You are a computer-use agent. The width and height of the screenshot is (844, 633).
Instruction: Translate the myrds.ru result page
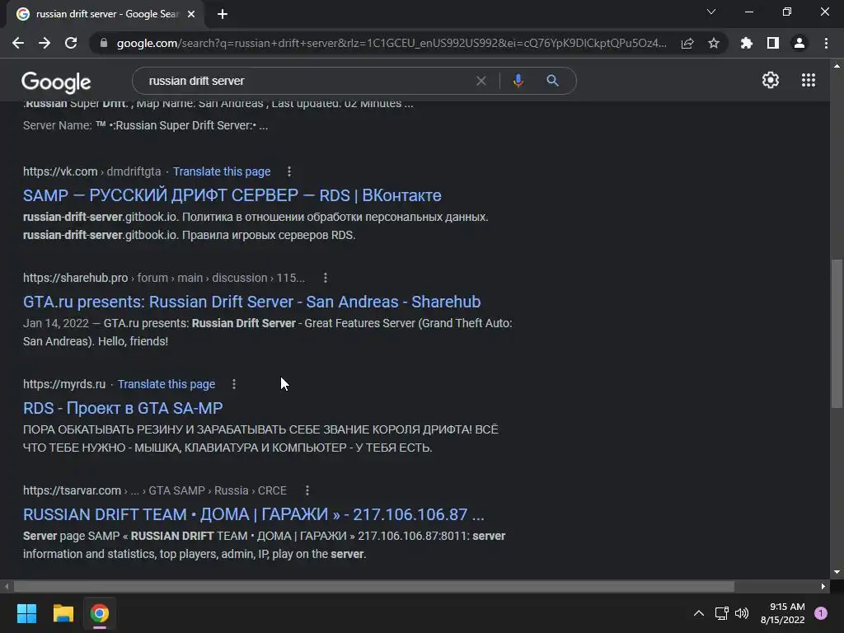pos(166,384)
